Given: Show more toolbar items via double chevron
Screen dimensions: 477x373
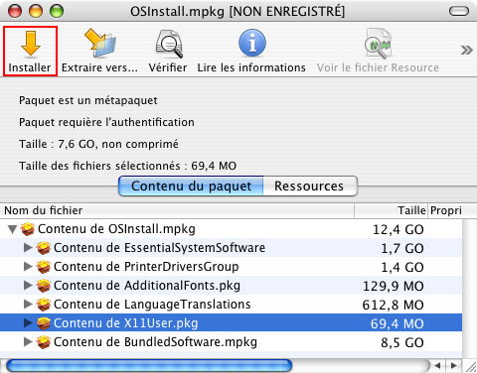Looking at the screenshot, I should tap(466, 51).
